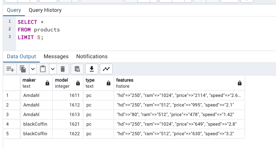276x149 pixels.
Task: Click lock icon on features column
Action: [240, 83]
